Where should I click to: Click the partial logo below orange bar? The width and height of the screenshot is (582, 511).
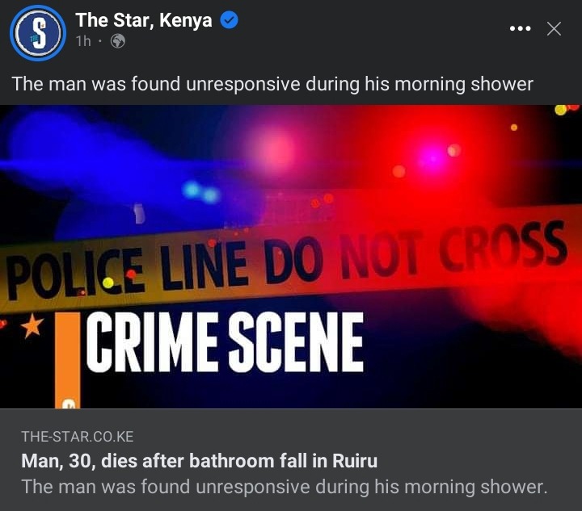[69, 403]
